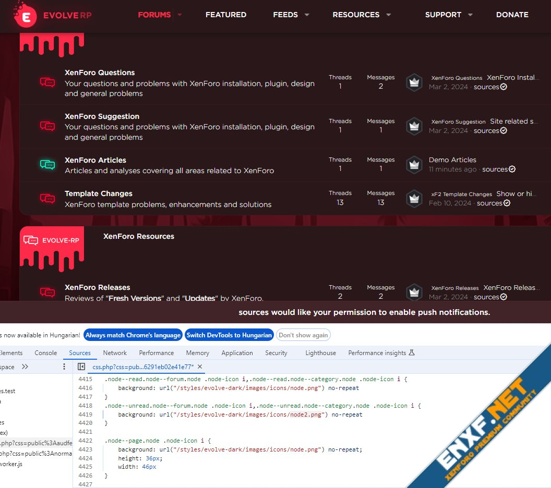Screen dimensions: 551x488
Task: Click Always match Chrome's language button
Action: click(x=133, y=335)
